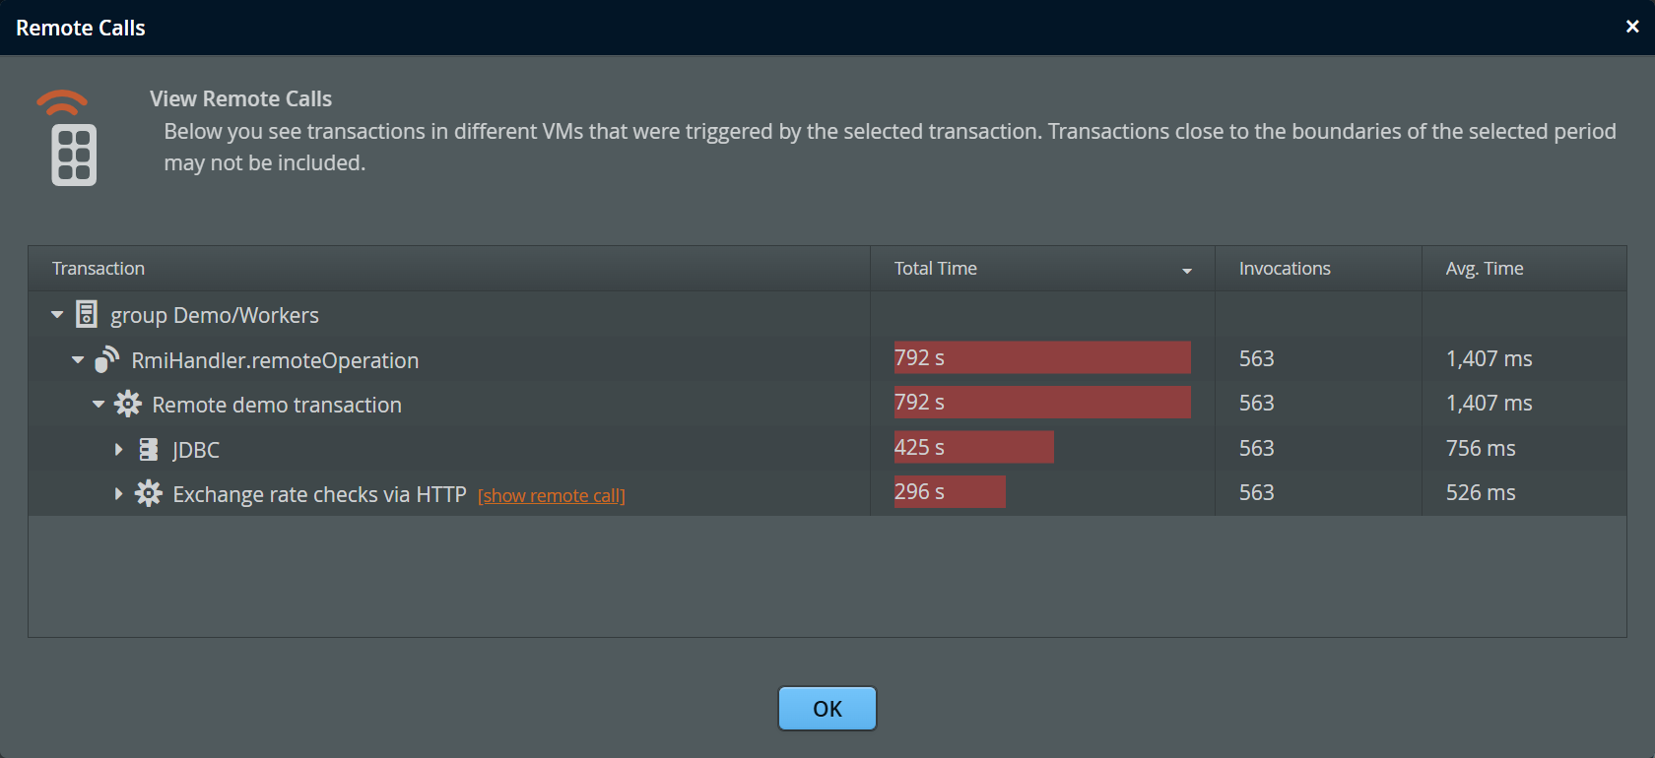Collapse the RmiHandler.remoteOperation node

point(78,360)
